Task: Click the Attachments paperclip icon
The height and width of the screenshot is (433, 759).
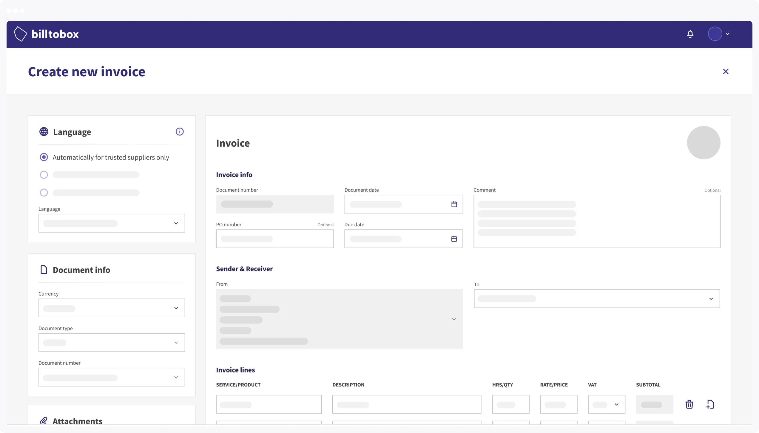Action: [x=44, y=421]
